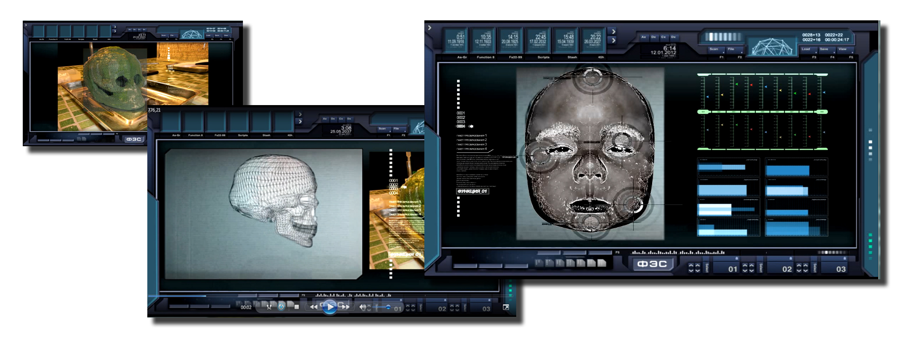Expand the corner chevron at right window's top-left

(430, 28)
